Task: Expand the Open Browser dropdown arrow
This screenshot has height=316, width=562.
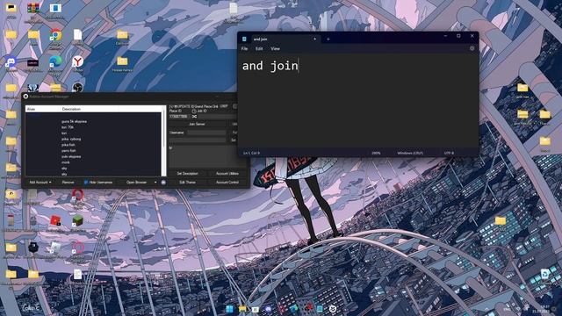Action: click(155, 183)
